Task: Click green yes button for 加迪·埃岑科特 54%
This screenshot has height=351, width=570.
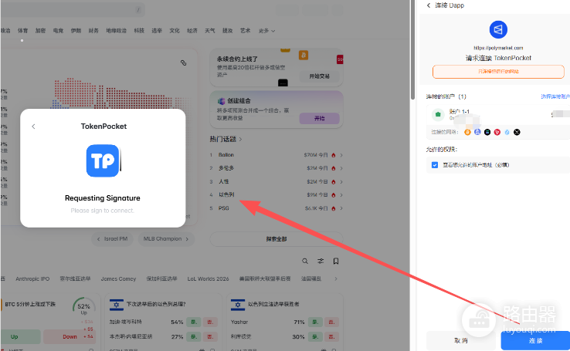Action: 194,322
